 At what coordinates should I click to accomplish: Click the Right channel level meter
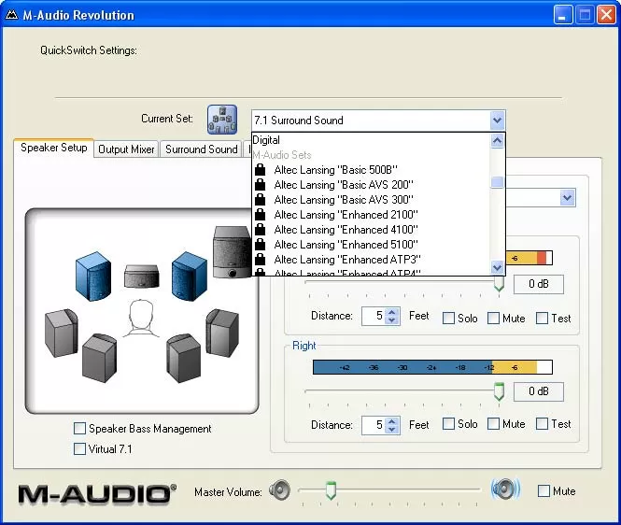click(x=432, y=367)
